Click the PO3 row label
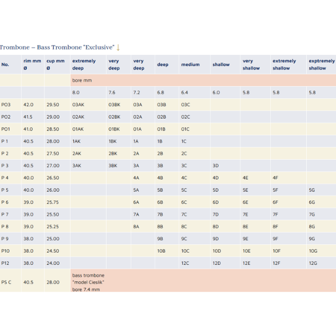The image size is (336, 336). coord(6,104)
